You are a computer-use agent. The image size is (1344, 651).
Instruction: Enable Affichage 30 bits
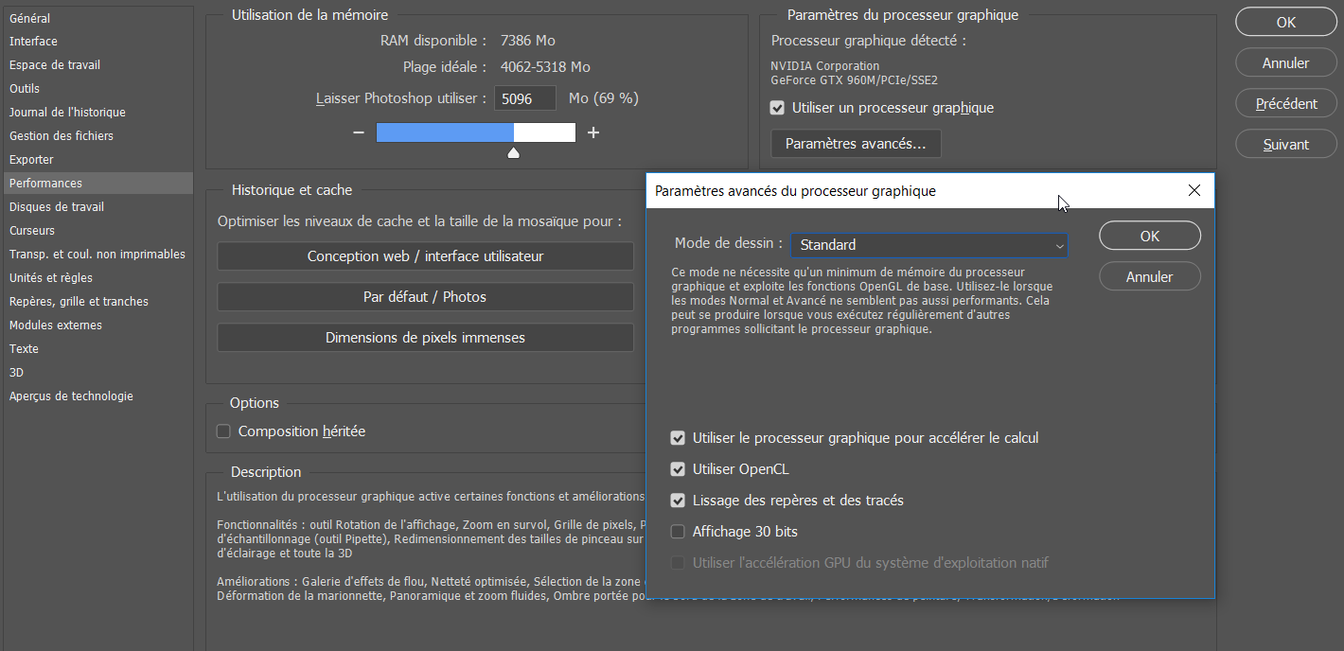(x=678, y=531)
